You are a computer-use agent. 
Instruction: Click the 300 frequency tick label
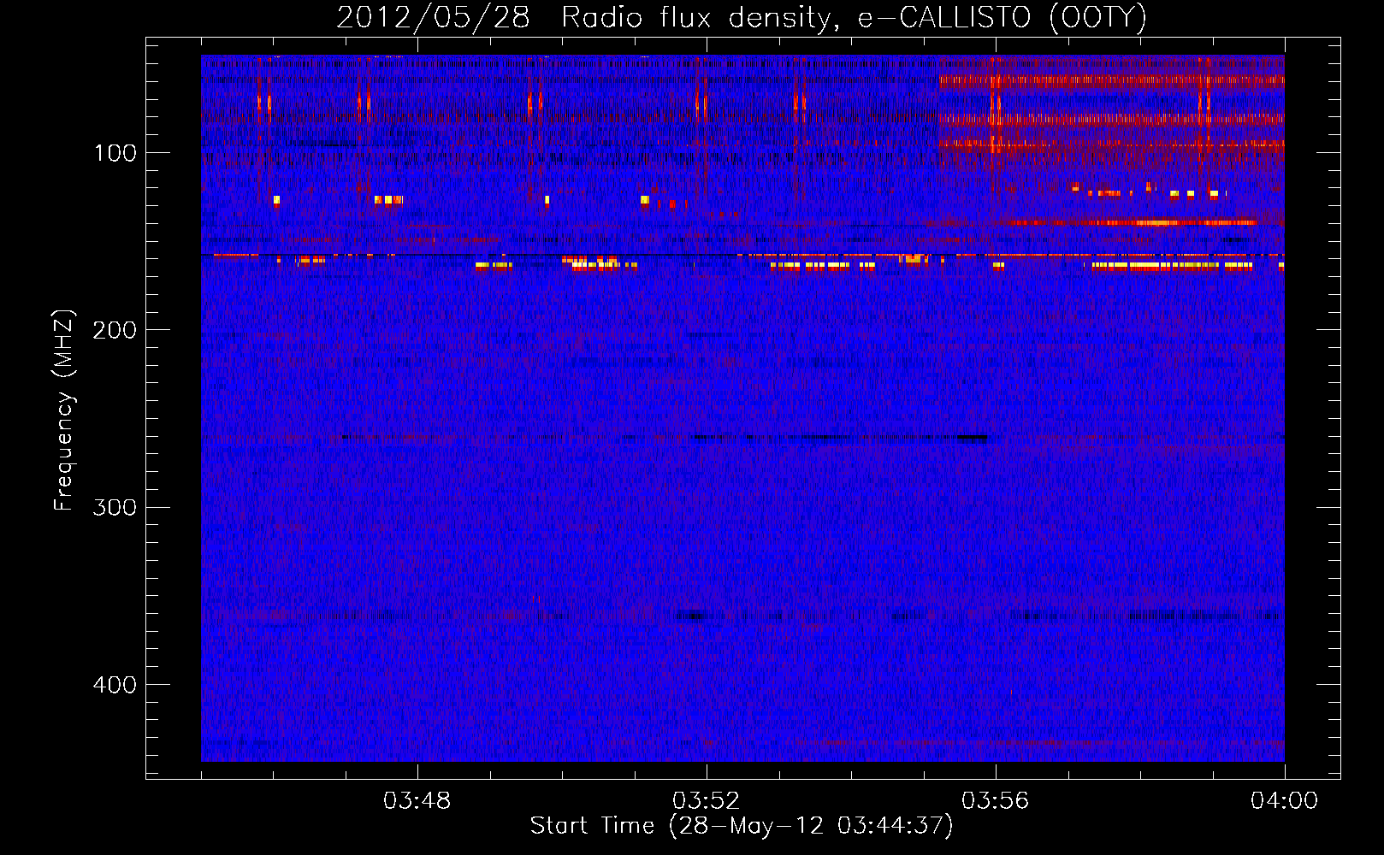pos(115,507)
